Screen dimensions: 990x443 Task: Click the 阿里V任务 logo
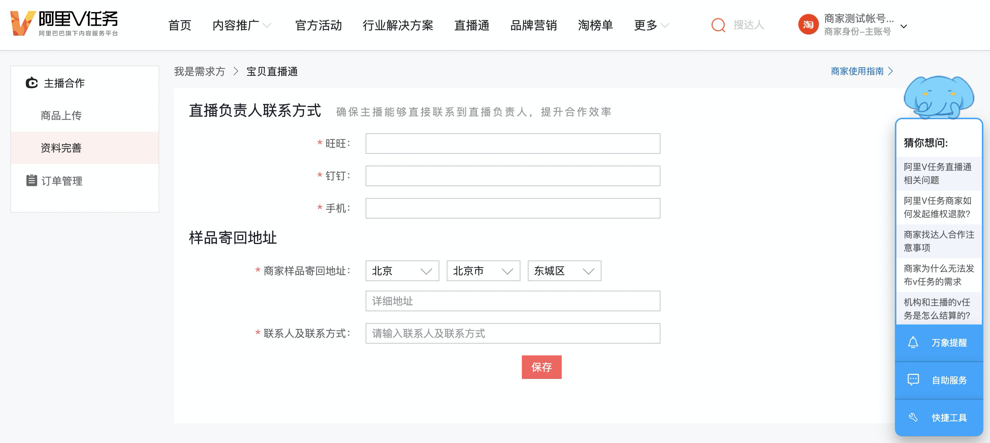(64, 24)
